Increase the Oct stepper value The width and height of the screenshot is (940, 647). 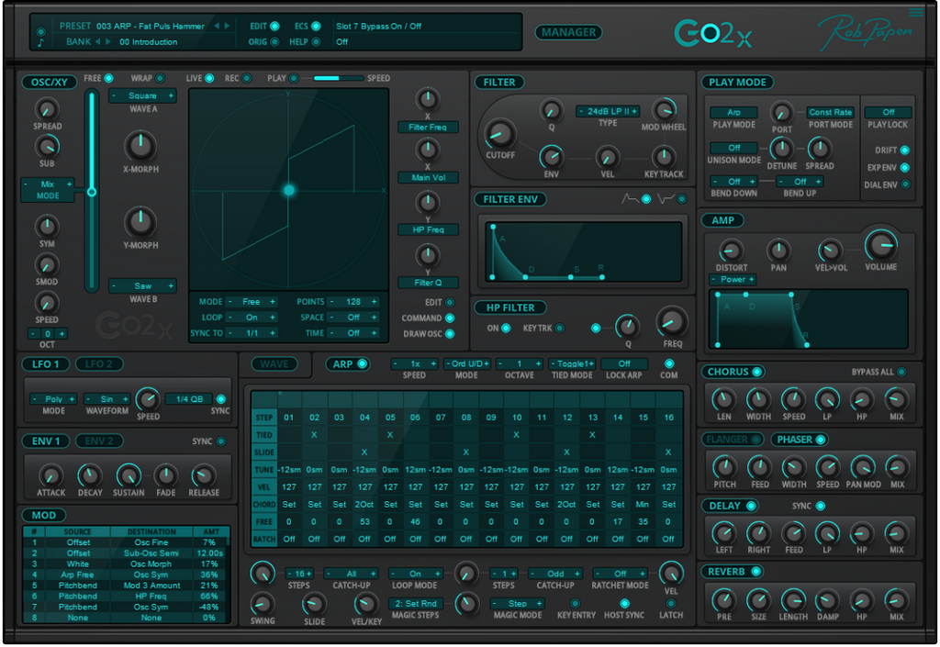pyautogui.click(x=62, y=334)
